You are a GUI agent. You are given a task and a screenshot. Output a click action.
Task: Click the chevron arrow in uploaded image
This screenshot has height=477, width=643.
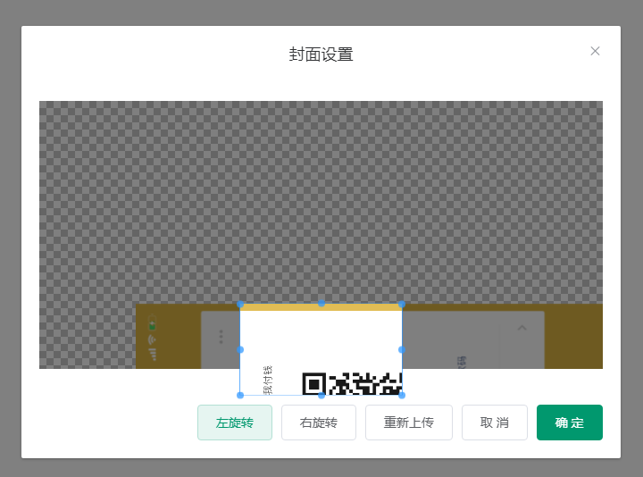point(522,328)
